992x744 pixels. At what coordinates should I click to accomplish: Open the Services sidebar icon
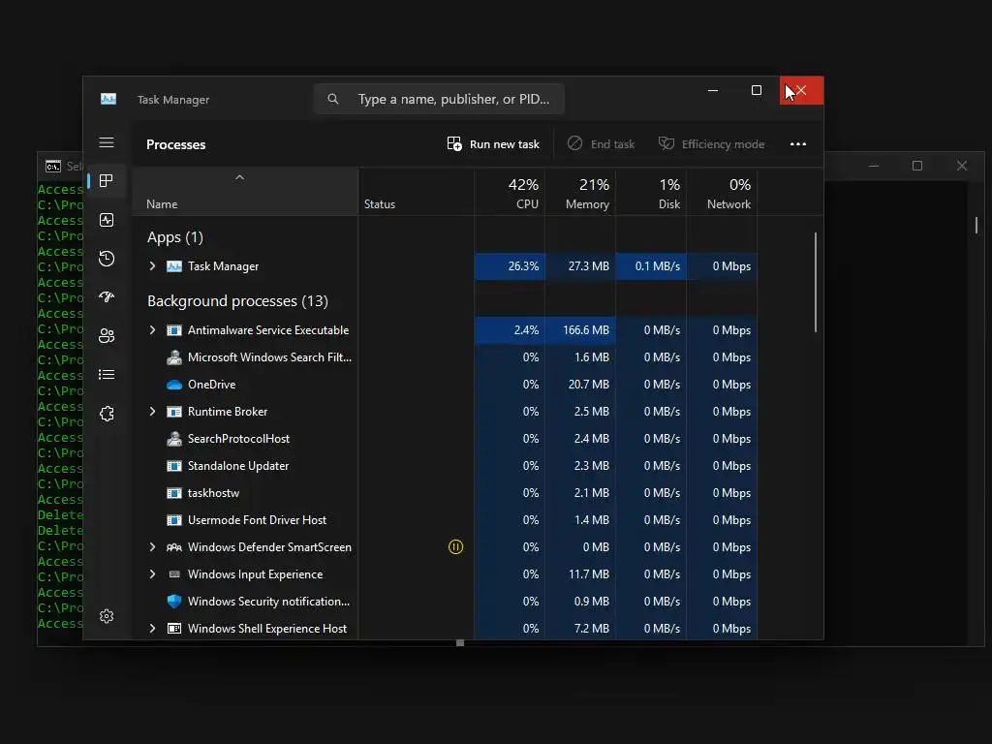click(107, 413)
